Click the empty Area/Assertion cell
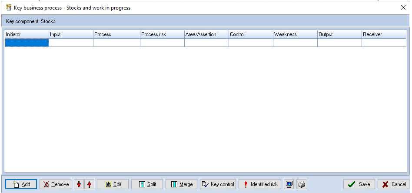The height and width of the screenshot is (193, 412). [206, 43]
